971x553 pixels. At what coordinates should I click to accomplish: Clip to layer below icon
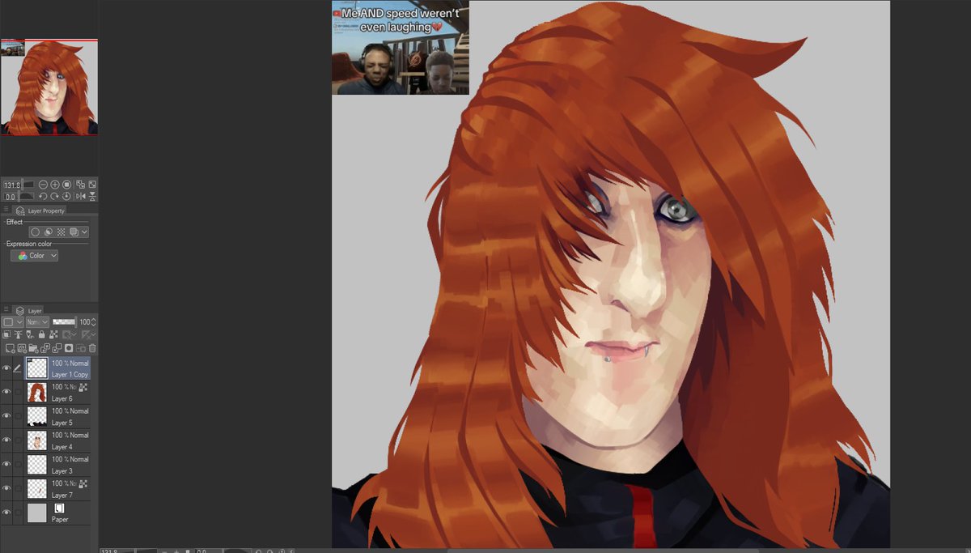pos(6,334)
